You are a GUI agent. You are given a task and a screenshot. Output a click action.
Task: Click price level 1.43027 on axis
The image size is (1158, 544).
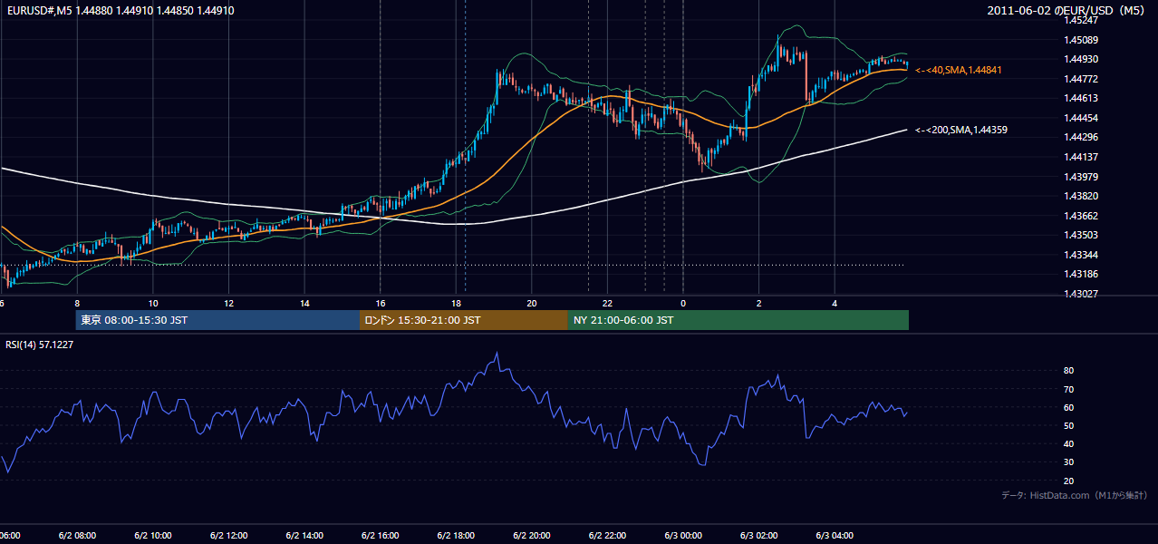pyautogui.click(x=1081, y=294)
